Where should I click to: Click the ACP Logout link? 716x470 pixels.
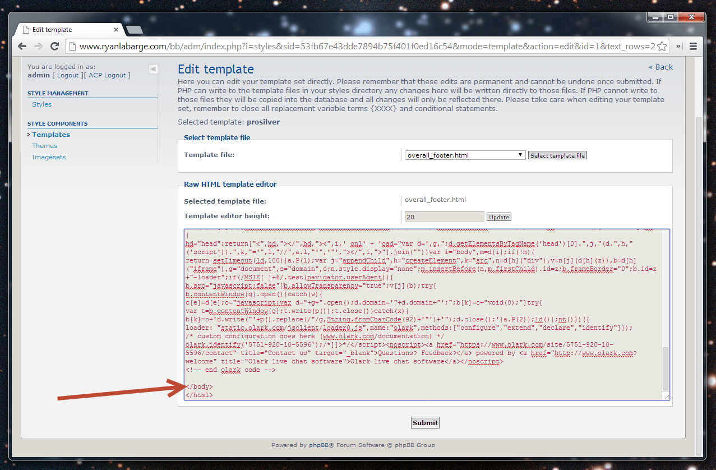[x=107, y=75]
